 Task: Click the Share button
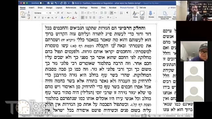tap(172, 8)
